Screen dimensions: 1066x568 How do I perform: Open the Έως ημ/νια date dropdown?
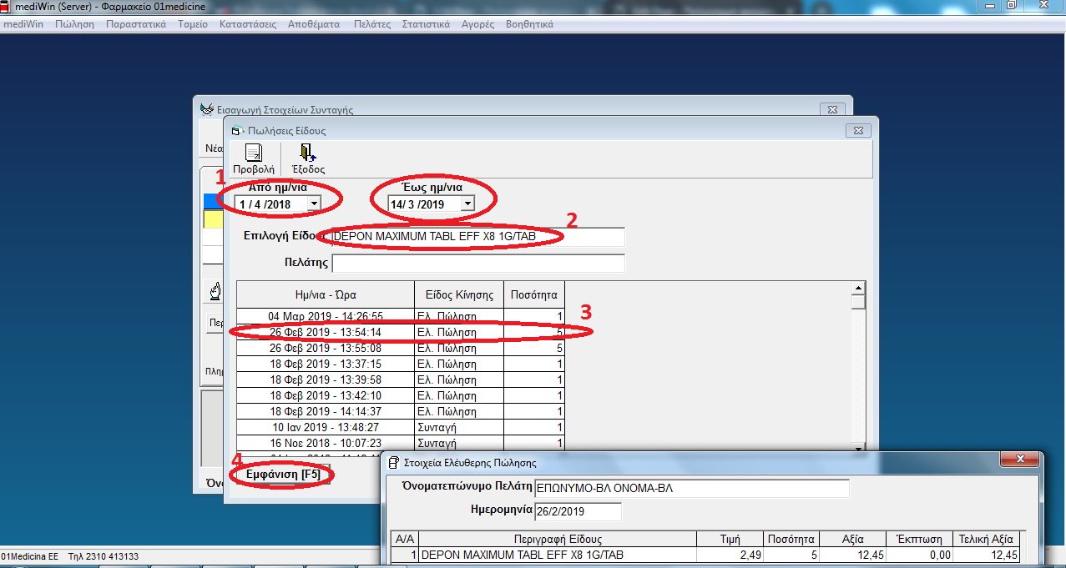(x=467, y=204)
